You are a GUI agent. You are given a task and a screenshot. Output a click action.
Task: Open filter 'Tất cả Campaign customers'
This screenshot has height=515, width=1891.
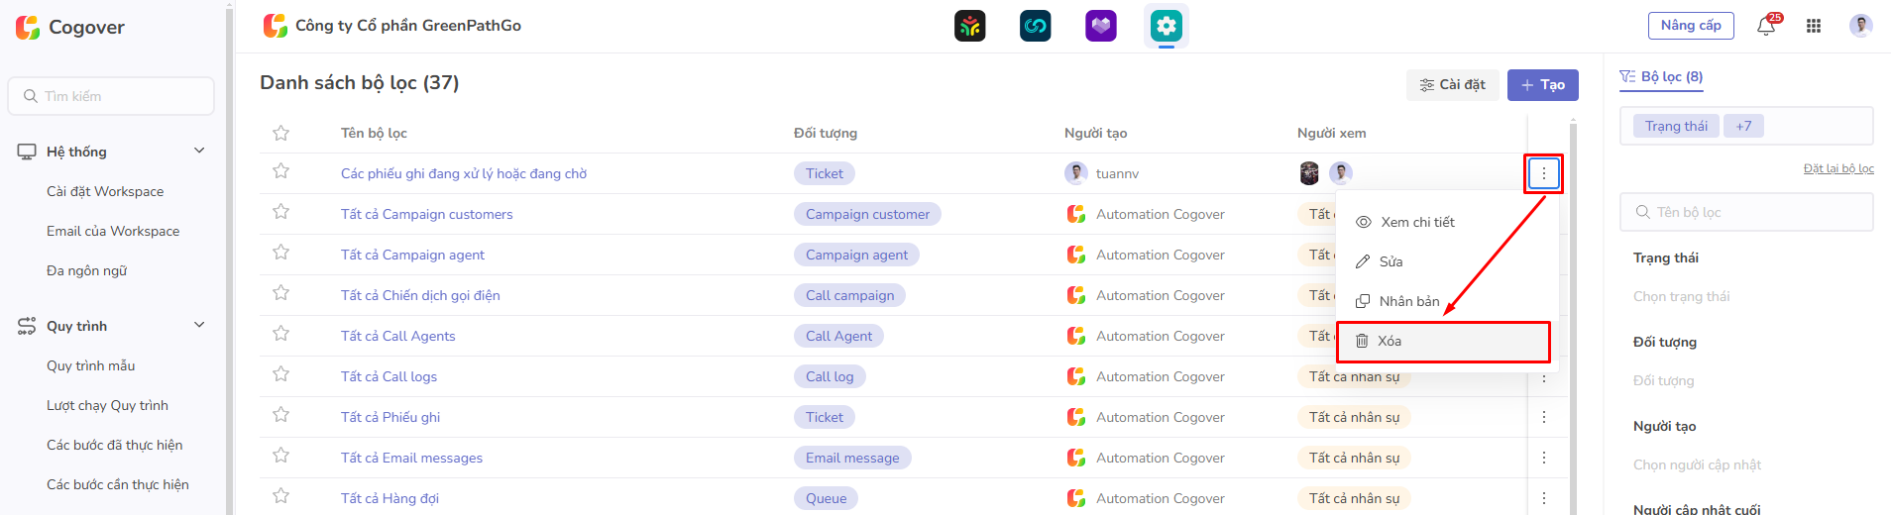pyautogui.click(x=427, y=214)
